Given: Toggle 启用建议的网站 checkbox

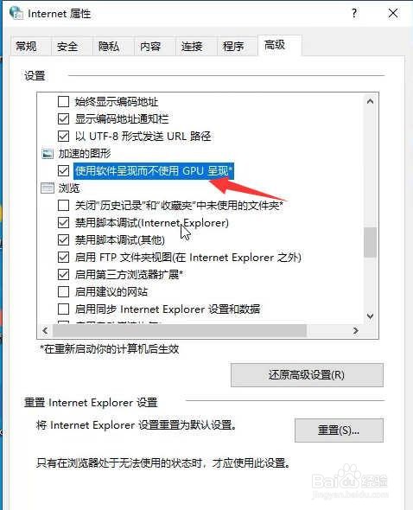Looking at the screenshot, I should [x=63, y=292].
